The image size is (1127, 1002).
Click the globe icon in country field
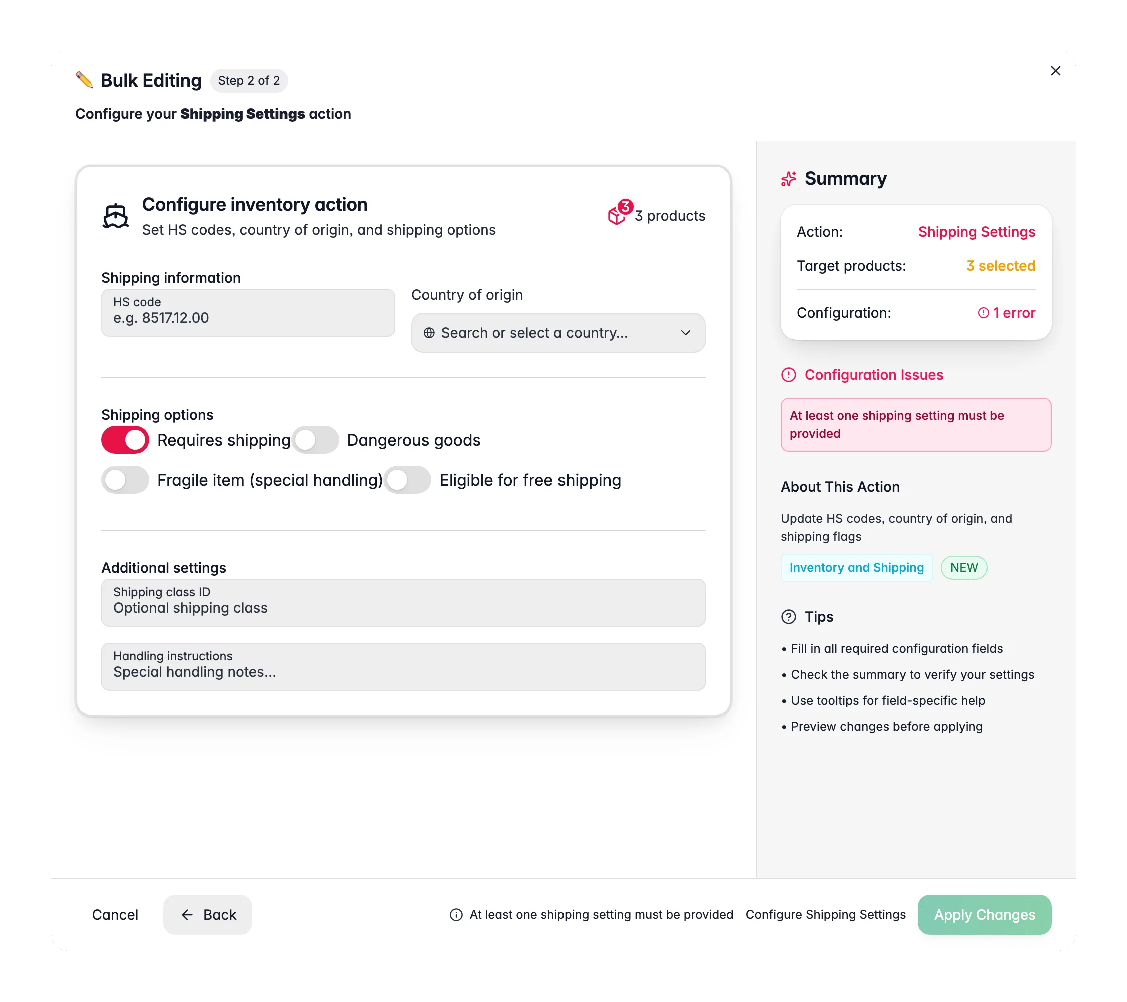(x=429, y=332)
